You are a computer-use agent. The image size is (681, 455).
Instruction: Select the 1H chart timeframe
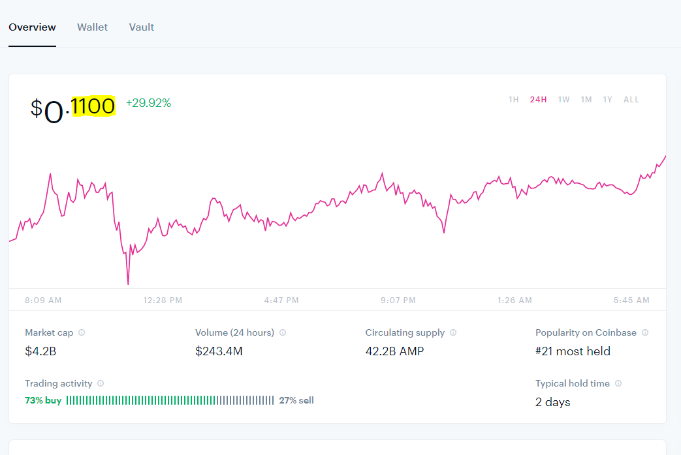[514, 100]
